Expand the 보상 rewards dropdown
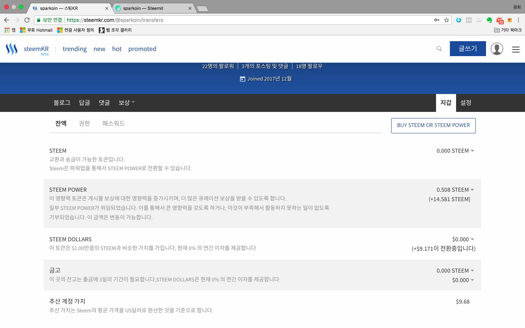Screen dimensions: 525x328 click(127, 103)
